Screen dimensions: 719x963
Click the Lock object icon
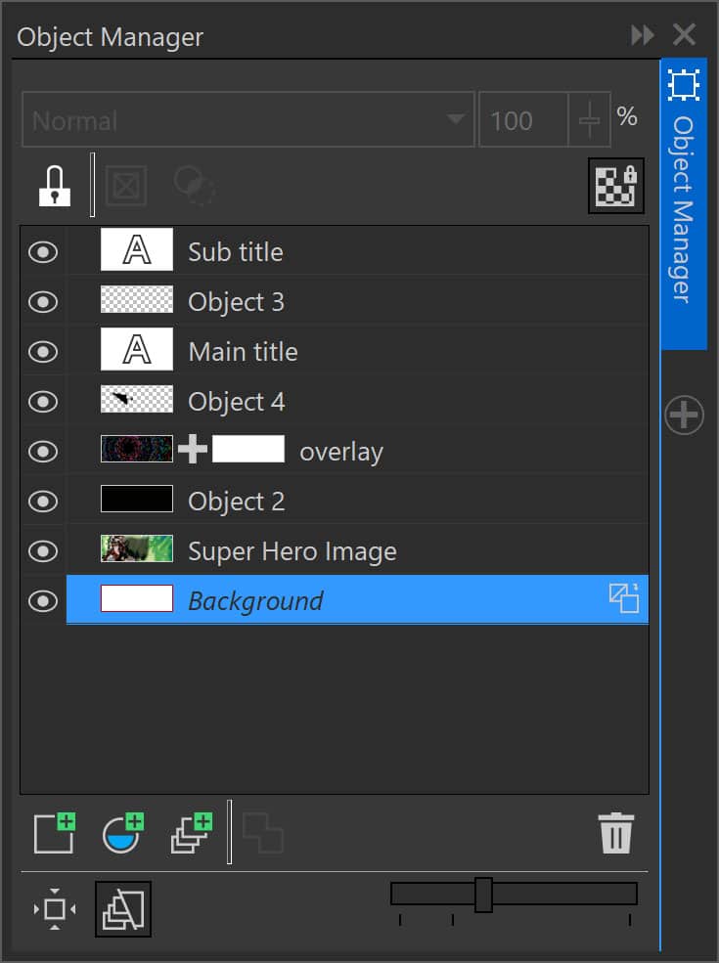pos(55,186)
